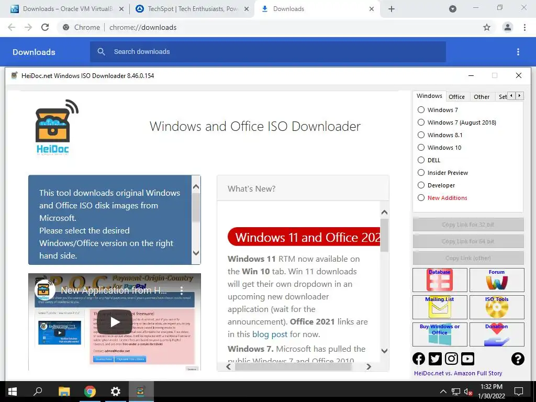
Task: Open the Chrome profile avatar icon
Action: (x=508, y=27)
